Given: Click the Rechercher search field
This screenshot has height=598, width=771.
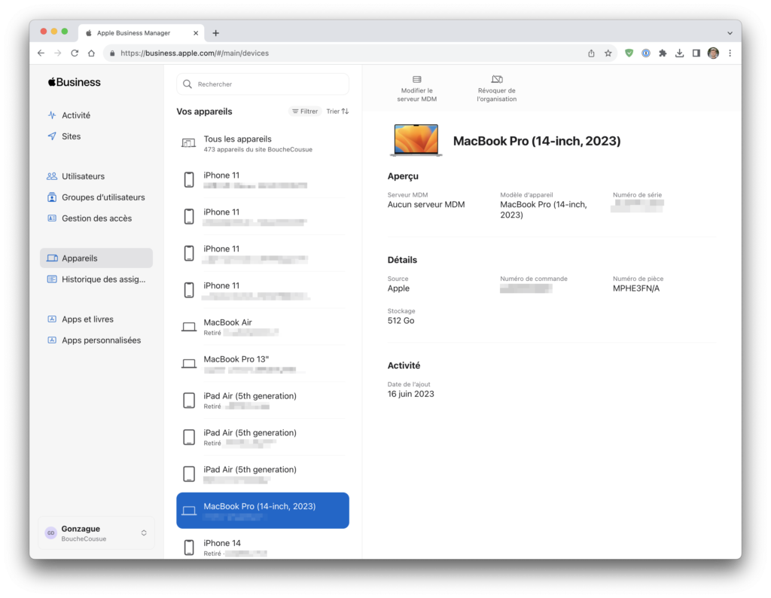Looking at the screenshot, I should pyautogui.click(x=262, y=84).
